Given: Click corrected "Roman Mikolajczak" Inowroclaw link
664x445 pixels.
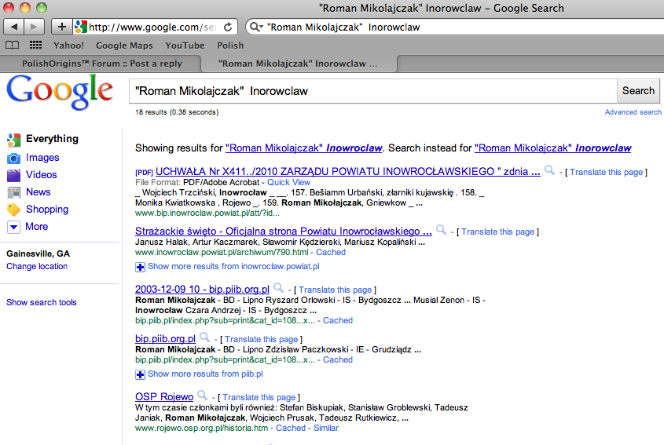Looking at the screenshot, I should coord(303,148).
